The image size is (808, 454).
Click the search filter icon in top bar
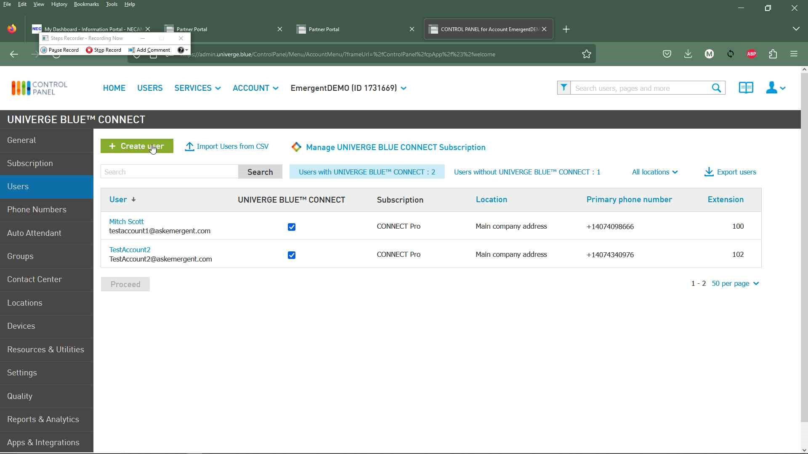[x=564, y=87]
